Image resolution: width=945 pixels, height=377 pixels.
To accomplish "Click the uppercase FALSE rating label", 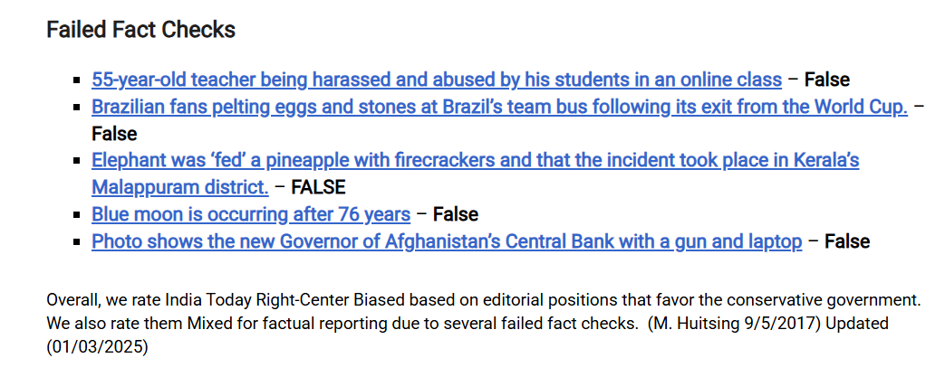I will 318,187.
